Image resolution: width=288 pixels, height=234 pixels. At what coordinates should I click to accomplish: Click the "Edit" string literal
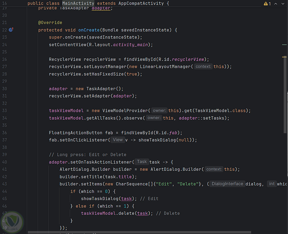tap(164, 184)
